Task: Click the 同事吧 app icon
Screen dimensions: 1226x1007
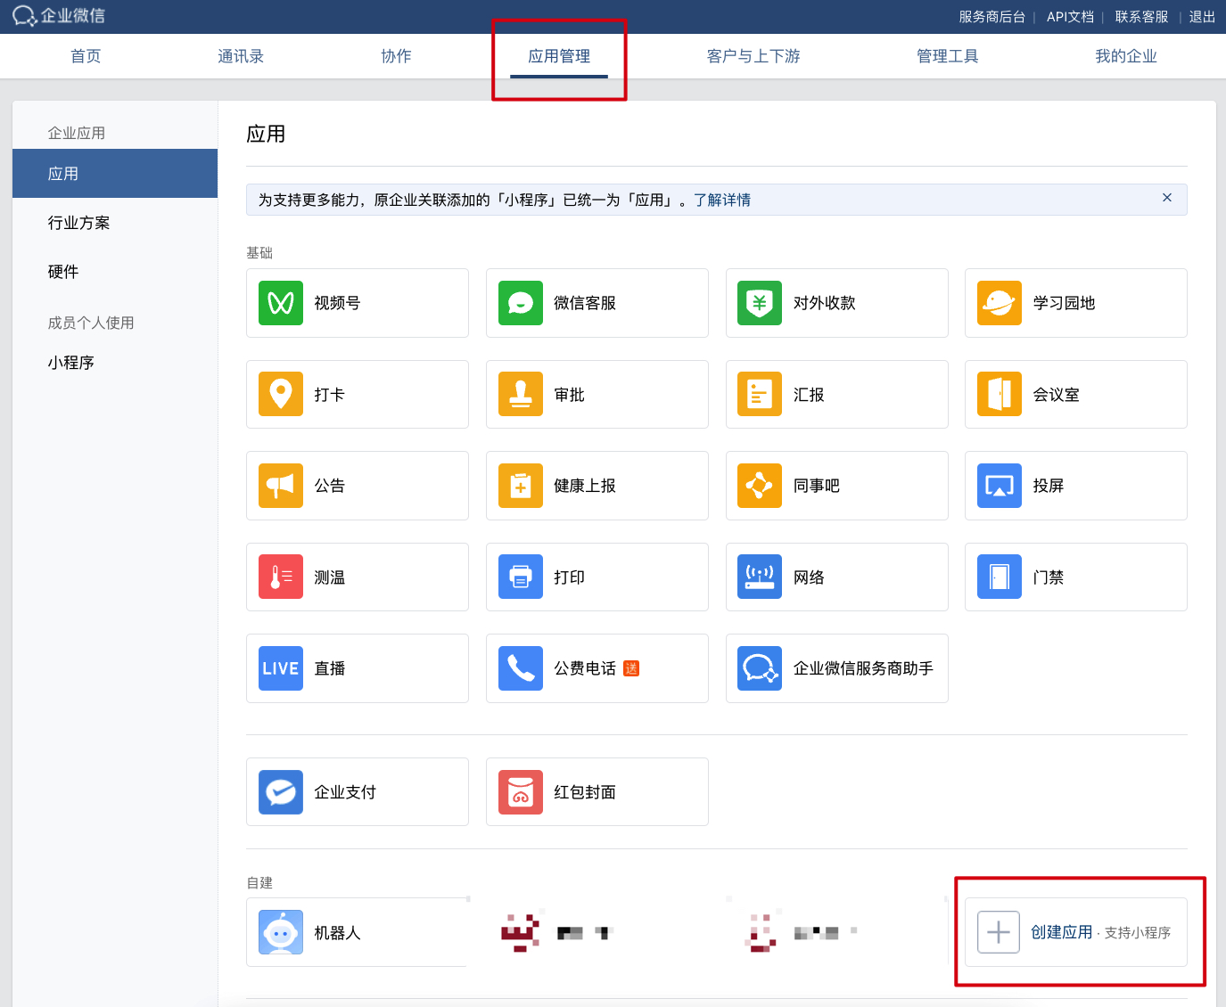Action: [760, 486]
